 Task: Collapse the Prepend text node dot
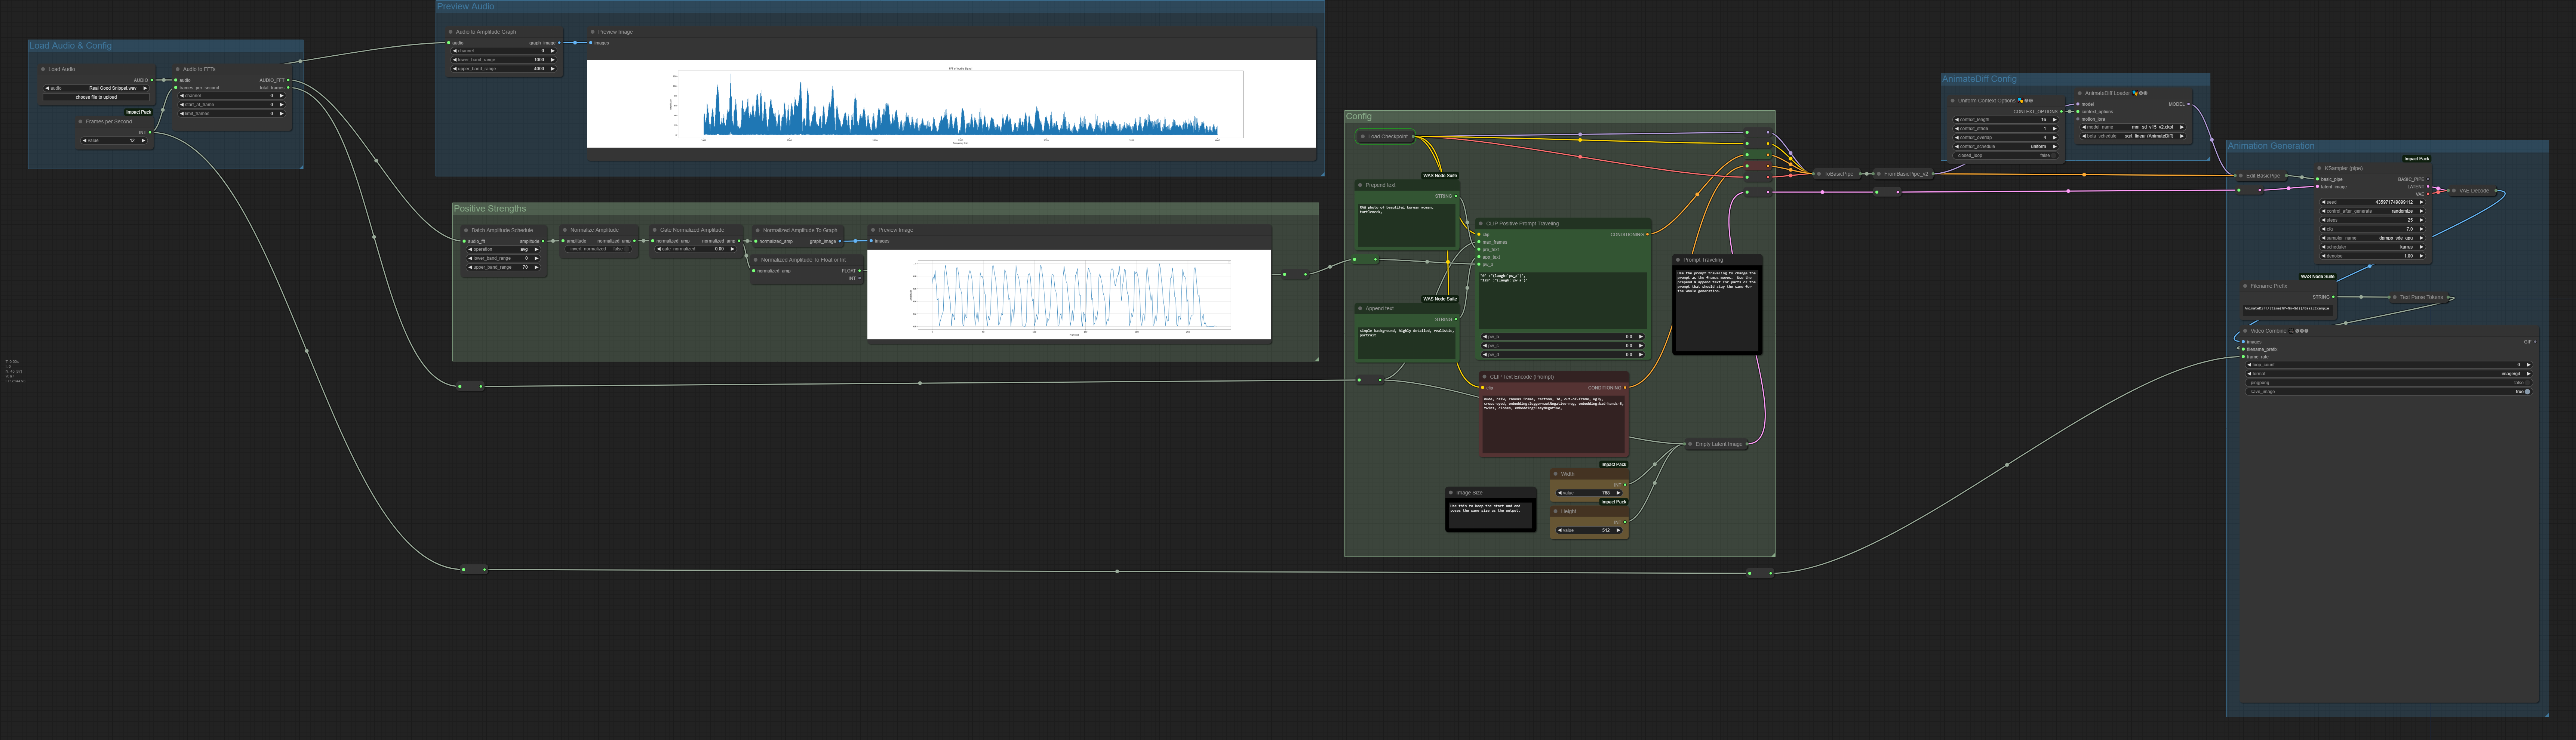(1361, 185)
